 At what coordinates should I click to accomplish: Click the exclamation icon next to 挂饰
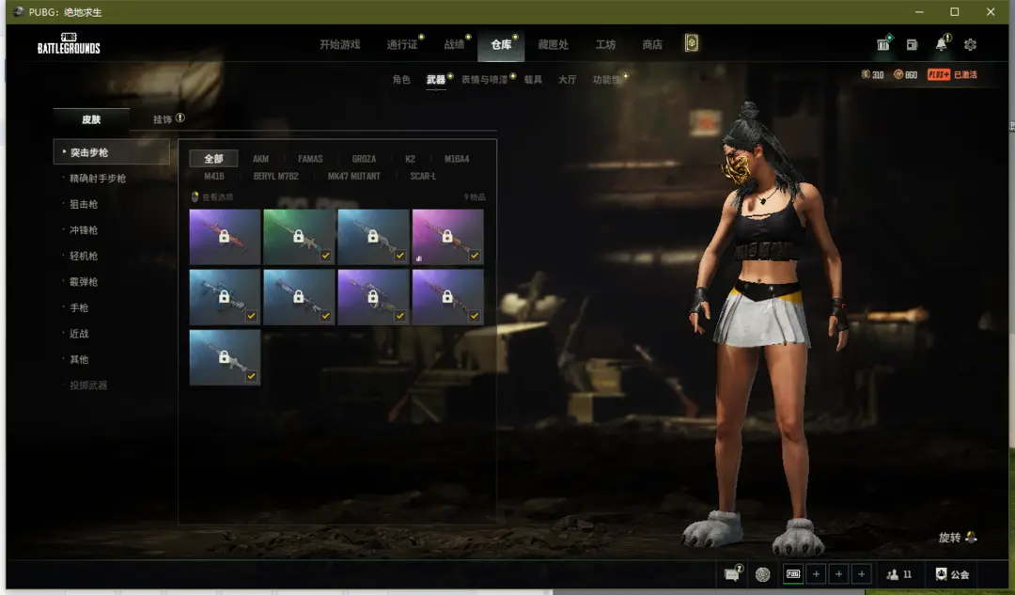coord(180,117)
